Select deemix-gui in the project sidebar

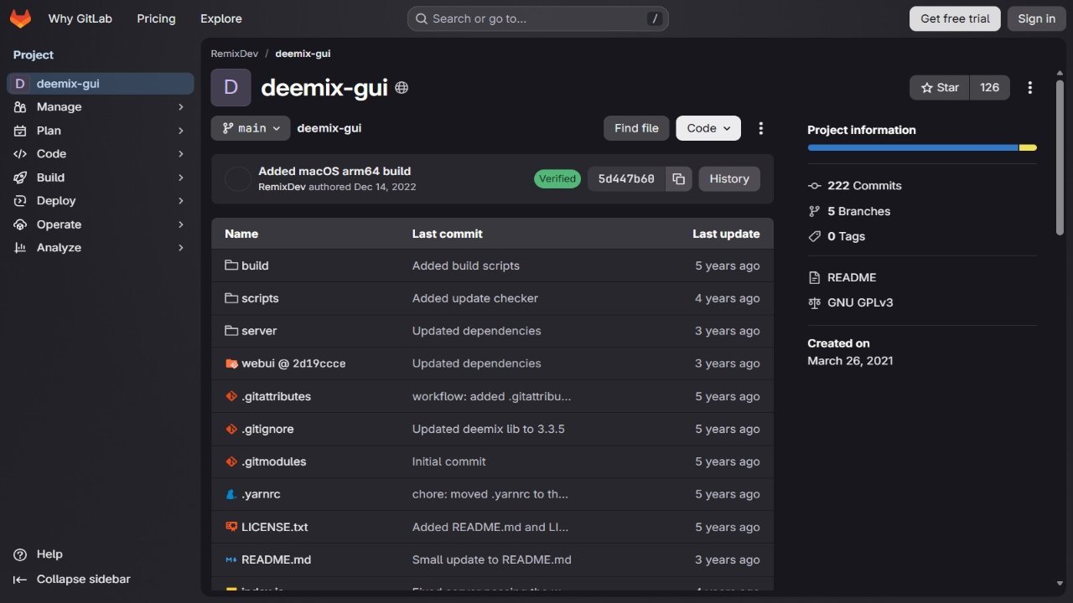(100, 84)
